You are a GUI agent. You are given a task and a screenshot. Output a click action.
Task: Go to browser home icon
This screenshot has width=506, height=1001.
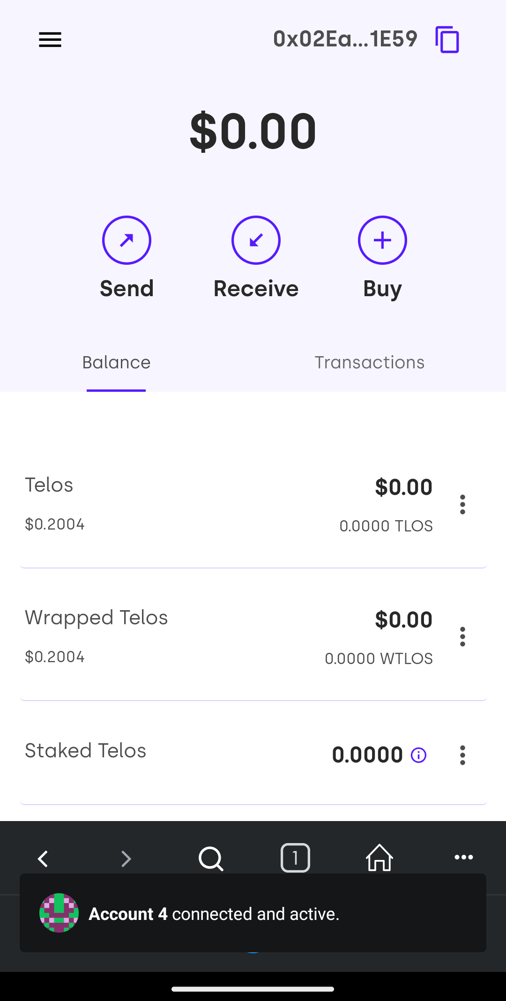coord(379,858)
